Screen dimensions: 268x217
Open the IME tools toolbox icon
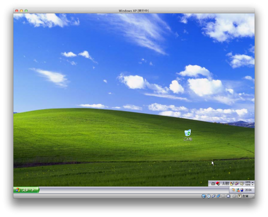tap(236, 183)
